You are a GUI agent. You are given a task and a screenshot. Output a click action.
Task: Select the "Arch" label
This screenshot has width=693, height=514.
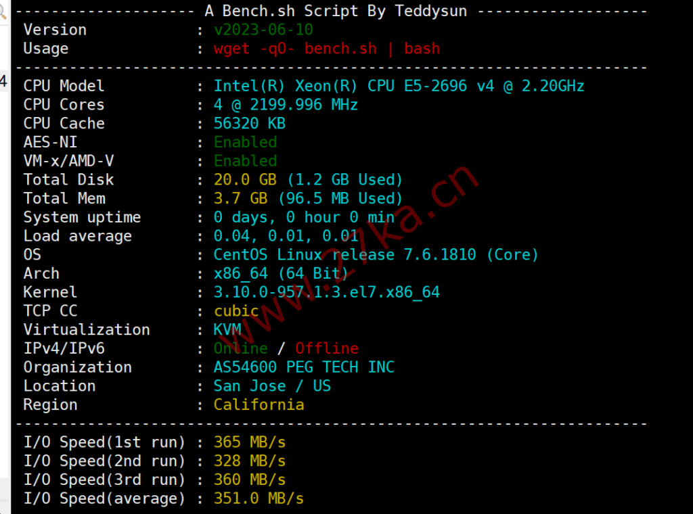click(x=41, y=273)
